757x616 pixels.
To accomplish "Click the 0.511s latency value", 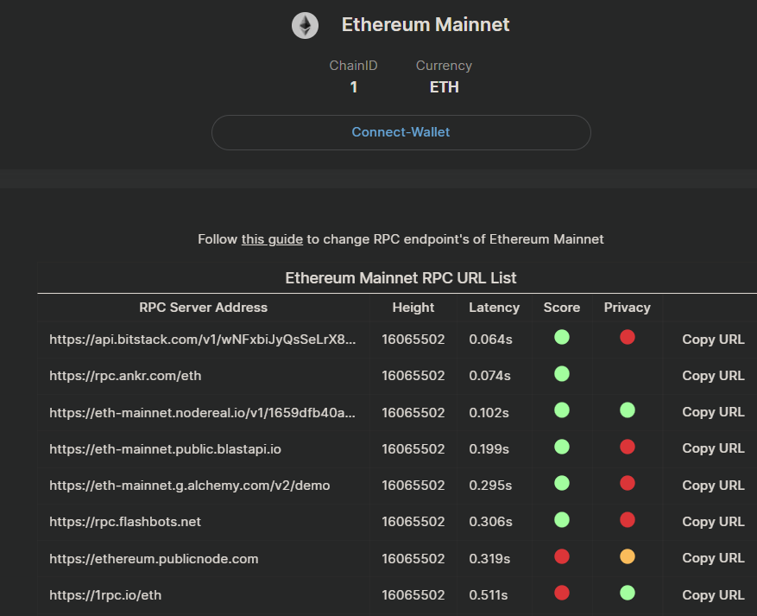I will pyautogui.click(x=488, y=594).
